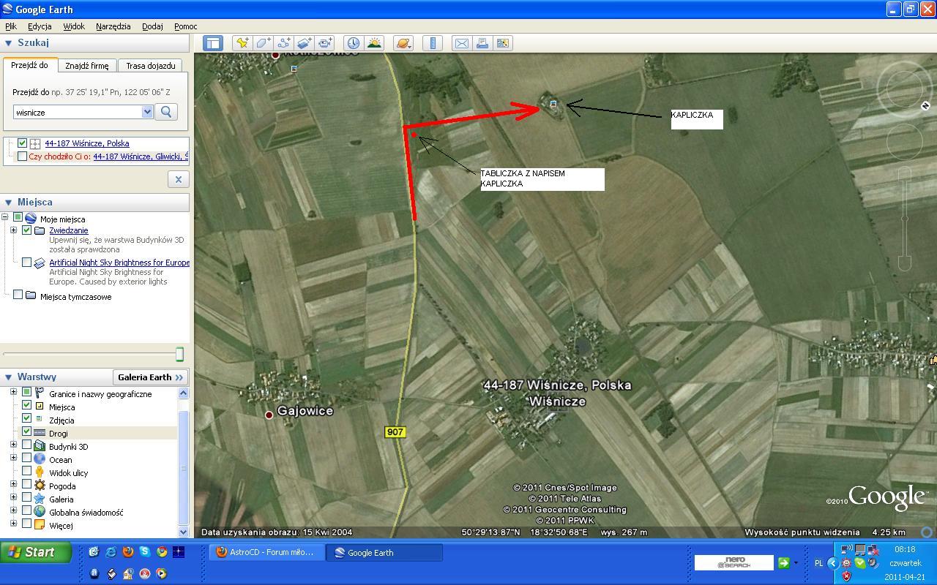
Task: Open the search history dropdown arrow
Action: [x=147, y=112]
